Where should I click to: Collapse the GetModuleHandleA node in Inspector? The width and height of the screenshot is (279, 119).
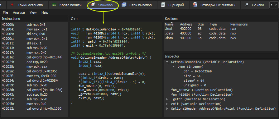[x=167, y=62]
